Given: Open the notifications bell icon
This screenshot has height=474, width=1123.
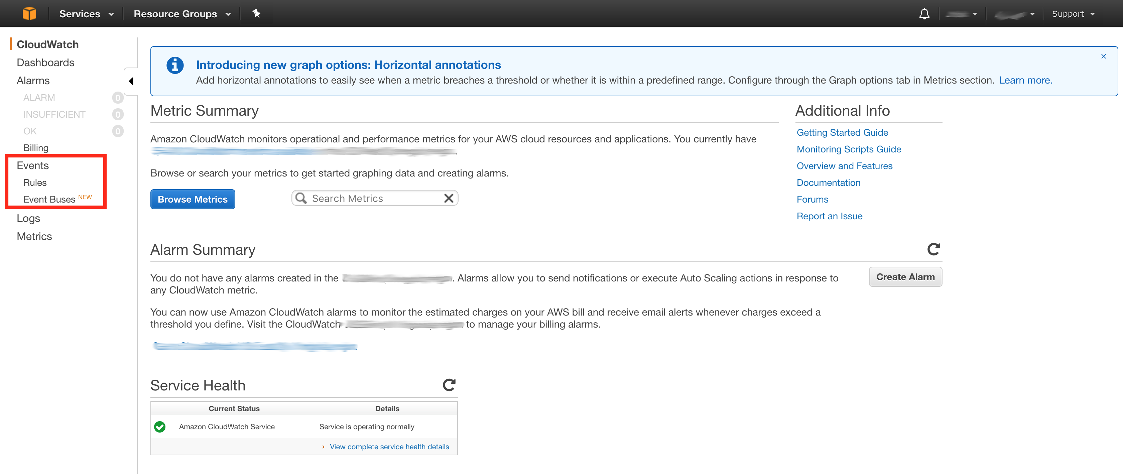Looking at the screenshot, I should click(x=924, y=14).
